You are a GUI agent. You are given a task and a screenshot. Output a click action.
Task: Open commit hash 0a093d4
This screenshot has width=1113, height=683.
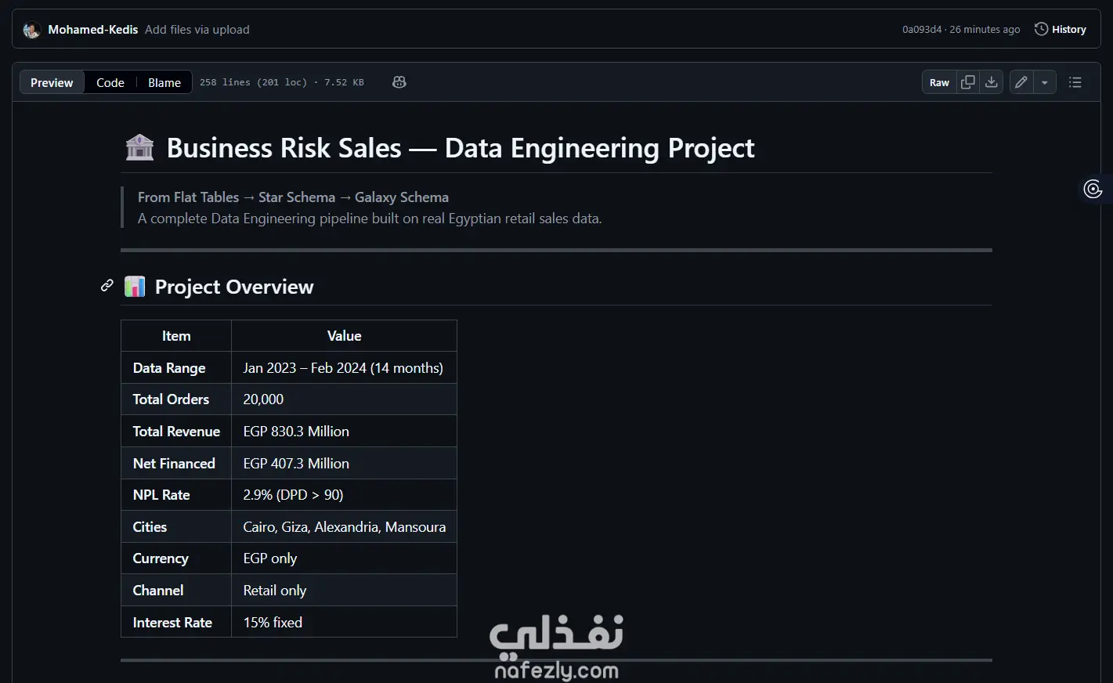coord(921,30)
